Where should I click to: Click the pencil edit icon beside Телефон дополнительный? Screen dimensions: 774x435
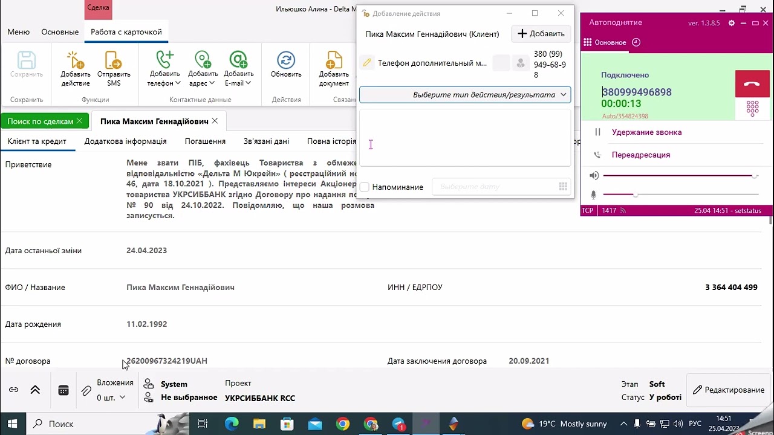(x=367, y=63)
